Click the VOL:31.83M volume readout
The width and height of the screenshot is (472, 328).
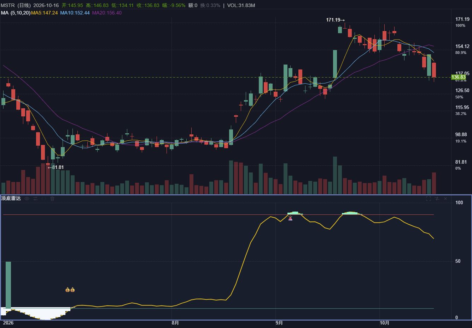[x=241, y=5]
